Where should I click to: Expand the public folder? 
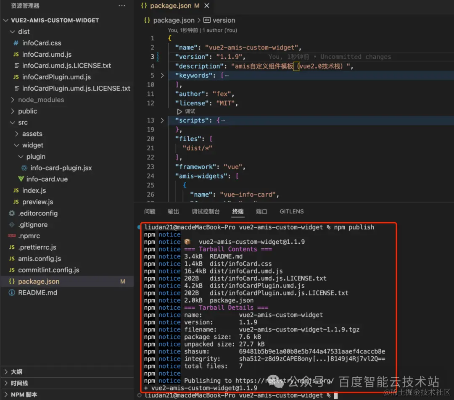click(27, 111)
